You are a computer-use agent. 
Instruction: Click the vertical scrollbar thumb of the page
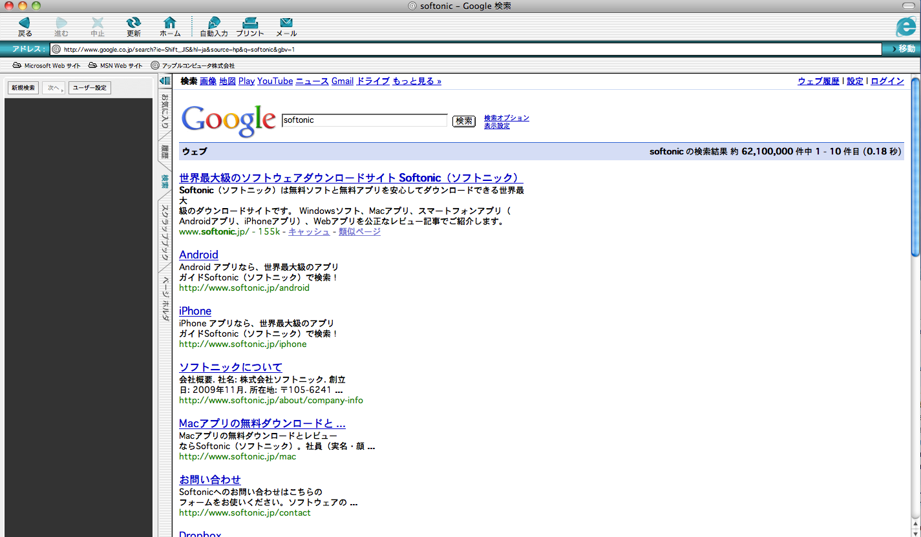[x=915, y=167]
